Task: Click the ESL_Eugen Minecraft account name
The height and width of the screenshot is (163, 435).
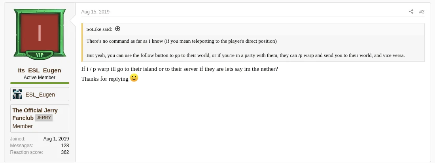Action: (x=40, y=95)
